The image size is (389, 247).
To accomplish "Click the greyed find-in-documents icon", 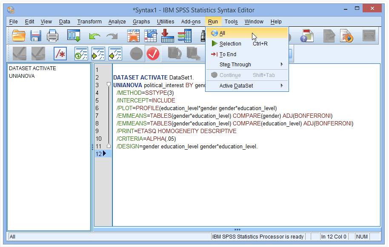I will pyautogui.click(x=174, y=54).
